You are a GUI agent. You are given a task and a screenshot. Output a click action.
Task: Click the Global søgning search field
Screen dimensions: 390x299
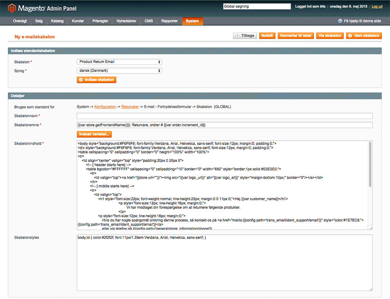(x=257, y=7)
